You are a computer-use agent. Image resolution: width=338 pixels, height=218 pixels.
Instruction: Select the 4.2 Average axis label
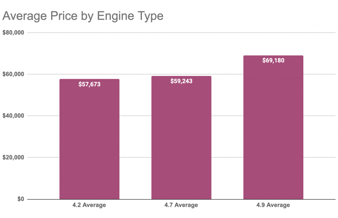[x=89, y=205]
